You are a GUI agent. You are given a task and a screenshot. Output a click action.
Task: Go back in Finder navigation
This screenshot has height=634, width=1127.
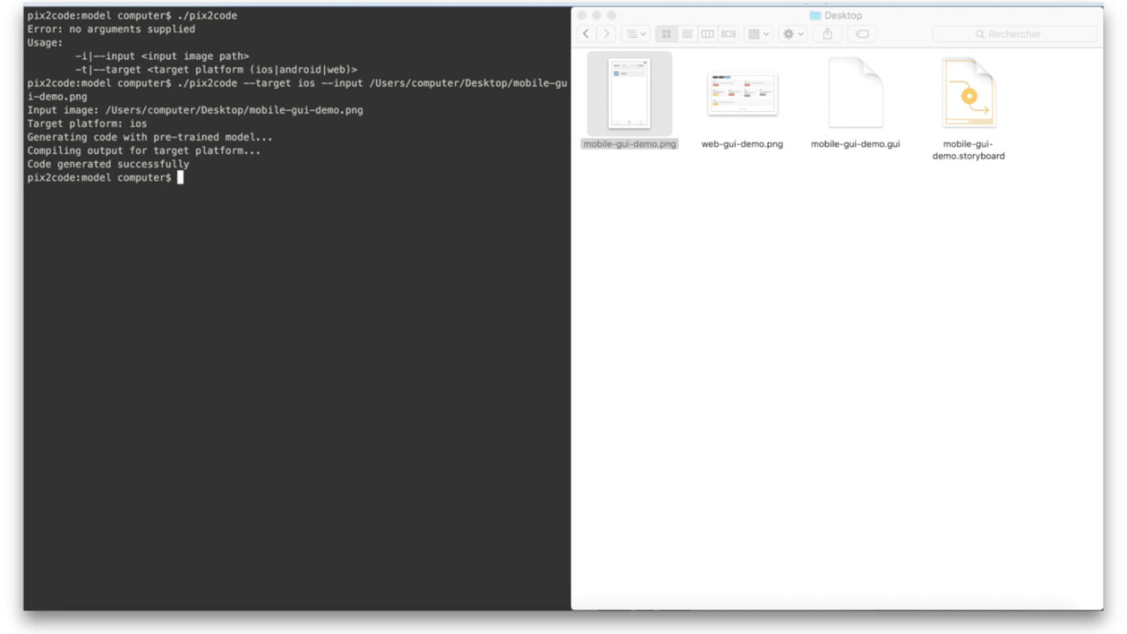tap(586, 33)
